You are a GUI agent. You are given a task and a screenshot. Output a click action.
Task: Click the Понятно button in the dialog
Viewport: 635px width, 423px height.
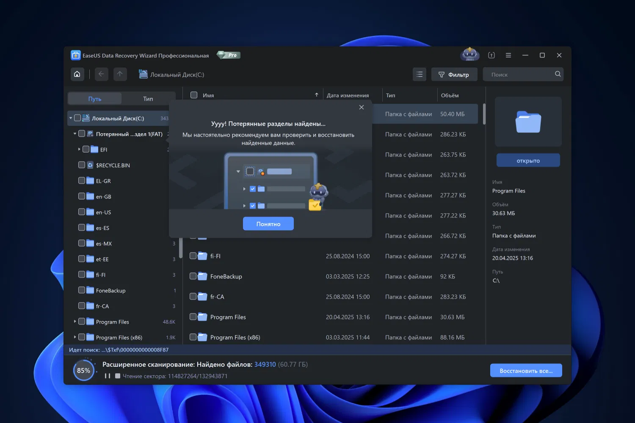(268, 224)
